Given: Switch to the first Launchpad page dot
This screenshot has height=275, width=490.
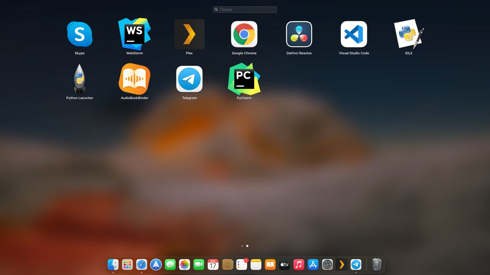Looking at the screenshot, I should click(242, 246).
